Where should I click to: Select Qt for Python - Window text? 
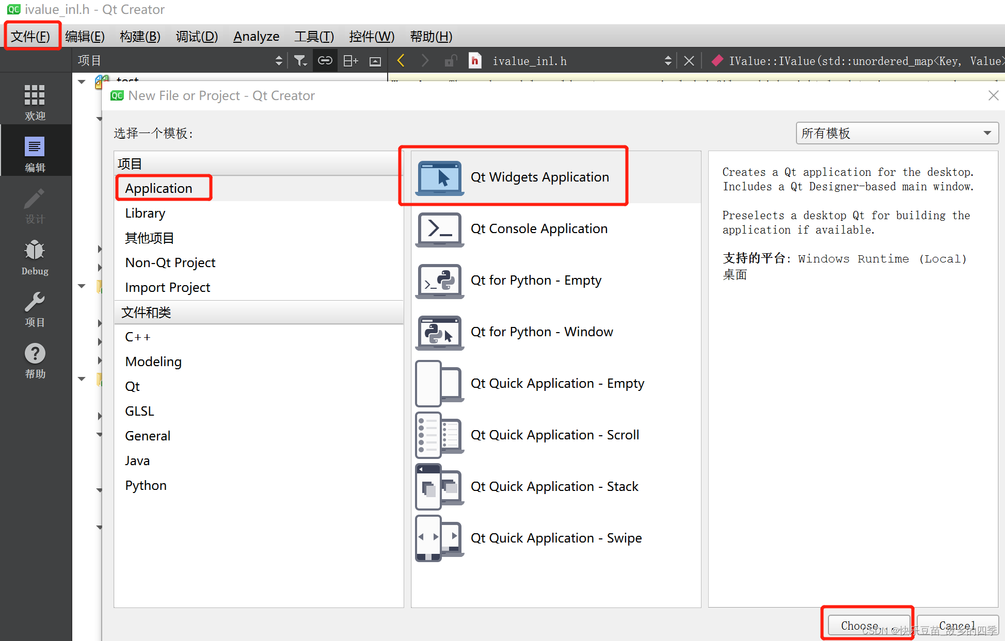(542, 332)
